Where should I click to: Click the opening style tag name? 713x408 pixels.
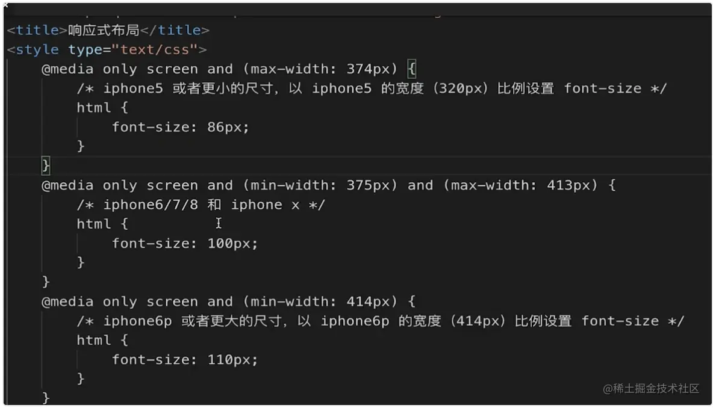[37, 49]
